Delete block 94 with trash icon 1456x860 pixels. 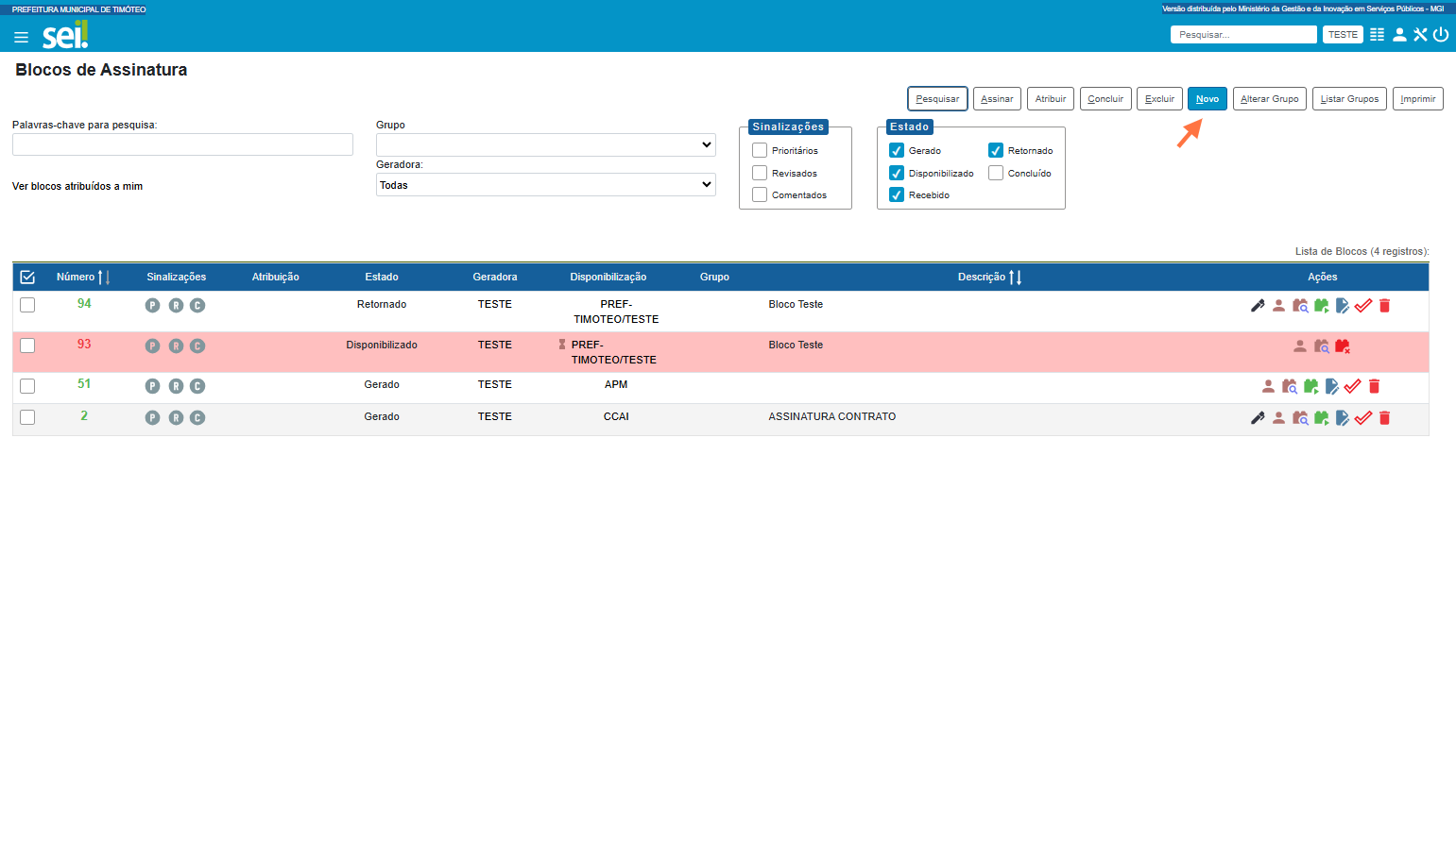pos(1384,306)
